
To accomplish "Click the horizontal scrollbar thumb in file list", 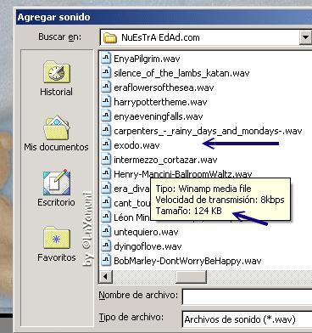I will coord(191,276).
